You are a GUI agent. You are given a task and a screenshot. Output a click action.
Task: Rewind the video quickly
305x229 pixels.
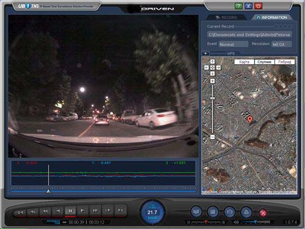click(45, 211)
